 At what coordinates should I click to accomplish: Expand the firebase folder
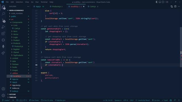pos(19,64)
